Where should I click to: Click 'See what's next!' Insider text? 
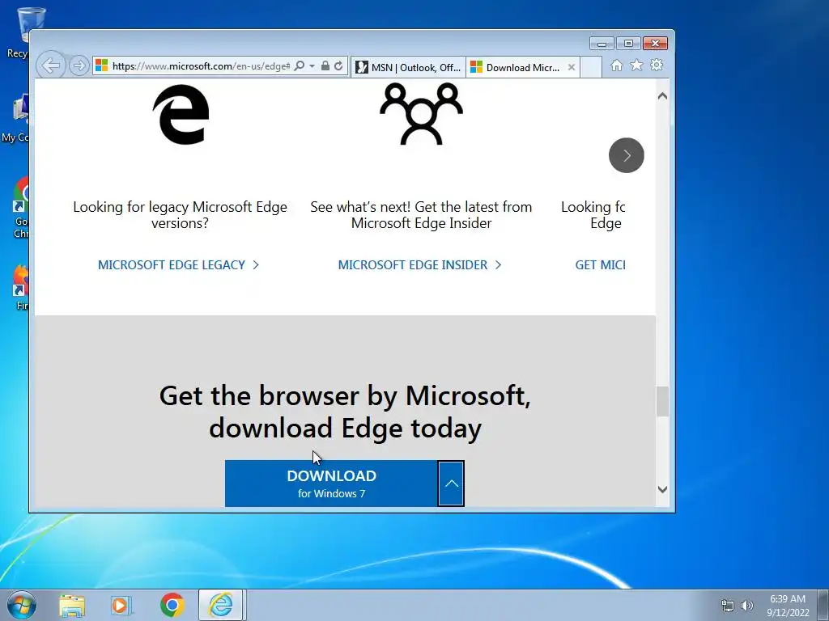421,215
